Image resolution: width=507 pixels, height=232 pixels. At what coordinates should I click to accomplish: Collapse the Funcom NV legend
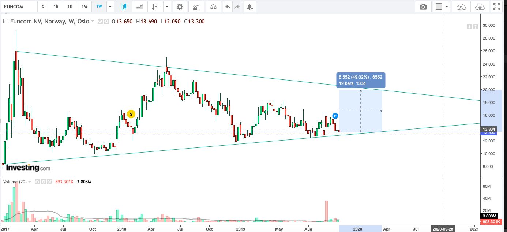(5, 22)
